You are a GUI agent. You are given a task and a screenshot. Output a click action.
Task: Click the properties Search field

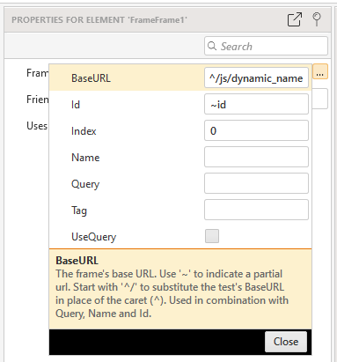click(266, 46)
